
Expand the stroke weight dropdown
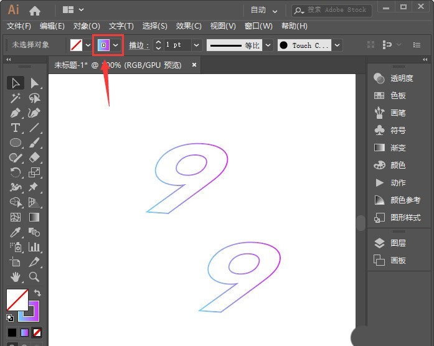click(196, 45)
